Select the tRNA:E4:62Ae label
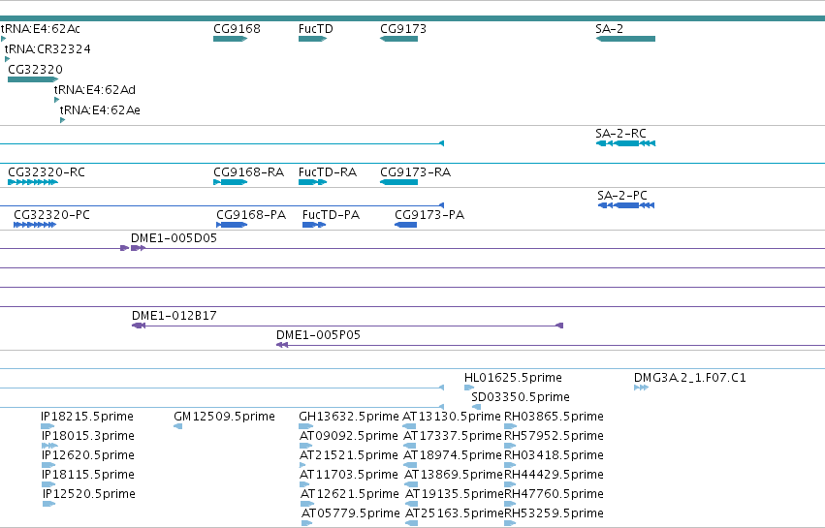This screenshot has height=528, width=825. pos(100,110)
